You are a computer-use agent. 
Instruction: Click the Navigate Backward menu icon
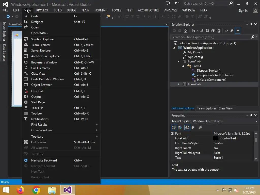click(26, 160)
